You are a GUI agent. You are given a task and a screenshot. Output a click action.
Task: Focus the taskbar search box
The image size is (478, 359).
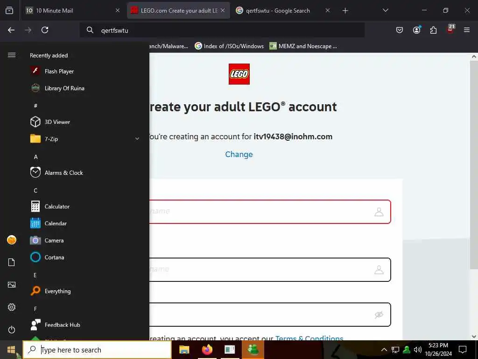click(x=97, y=350)
